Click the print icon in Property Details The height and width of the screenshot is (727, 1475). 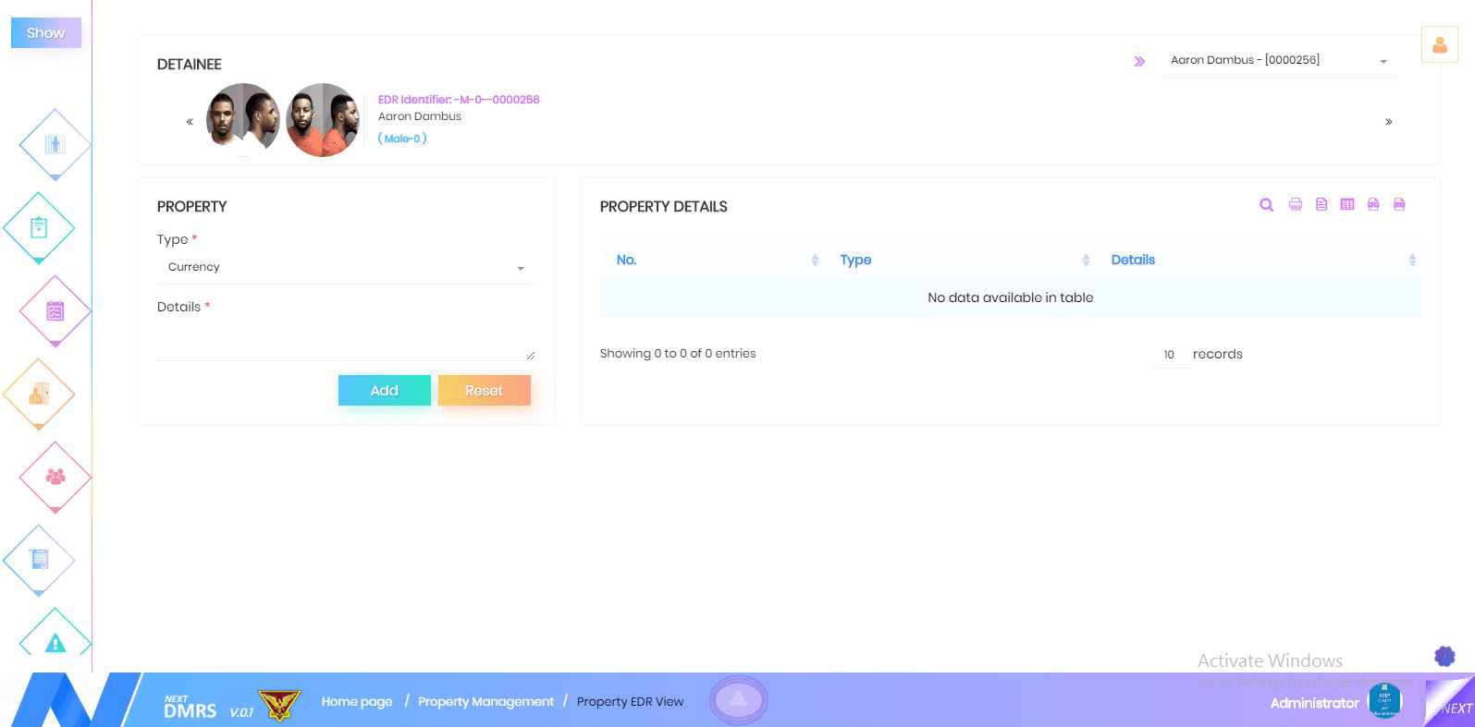pos(1295,205)
